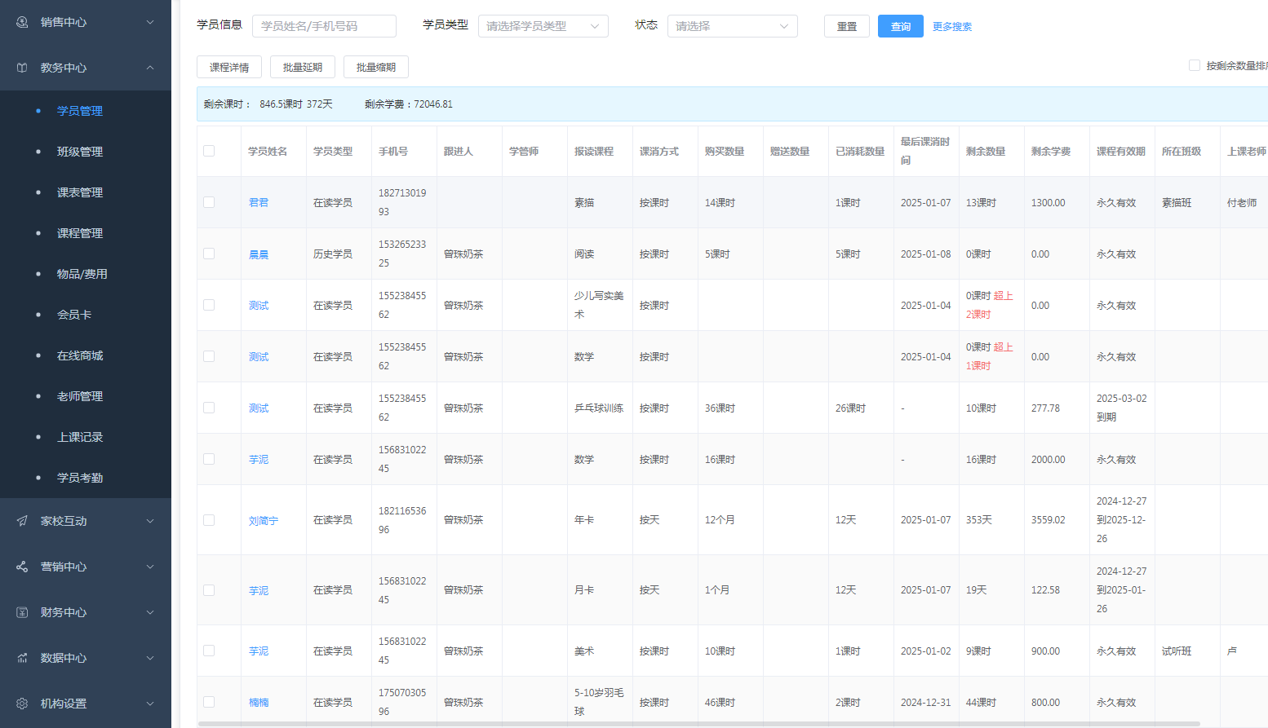1268x728 pixels.
Task: Open the 学员类型 dropdown
Action: [543, 26]
